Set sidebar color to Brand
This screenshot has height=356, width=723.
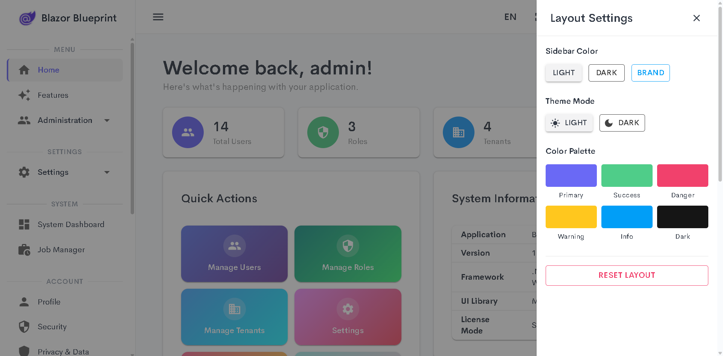(650, 73)
